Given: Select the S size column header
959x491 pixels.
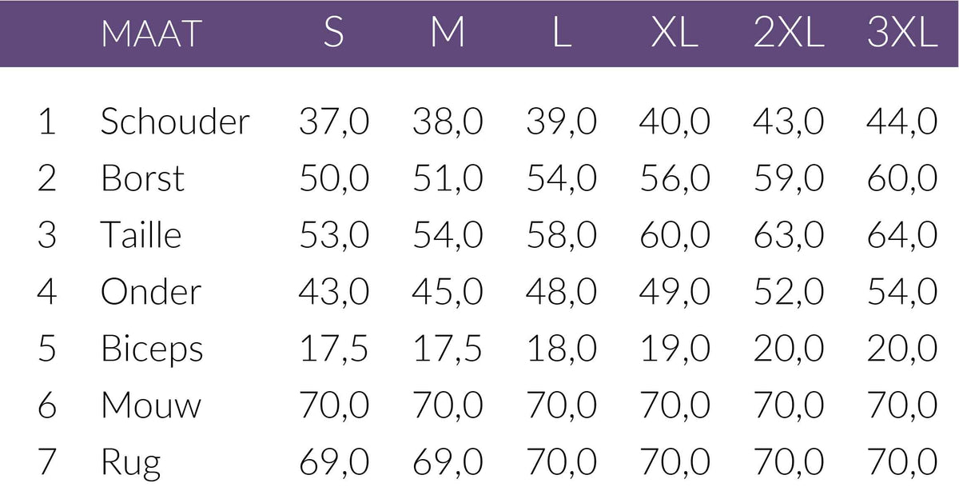Looking at the screenshot, I should click(x=334, y=34).
